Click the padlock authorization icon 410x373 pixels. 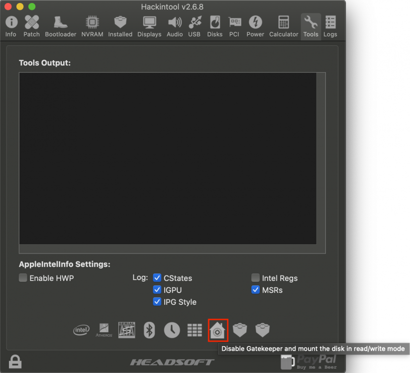15,362
